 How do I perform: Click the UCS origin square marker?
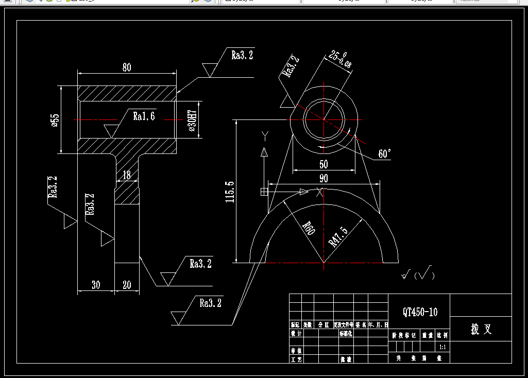(264, 192)
